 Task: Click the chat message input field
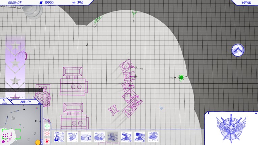(x=21, y=90)
